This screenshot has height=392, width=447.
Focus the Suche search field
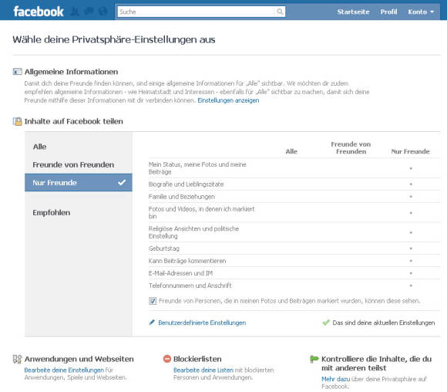(x=196, y=12)
